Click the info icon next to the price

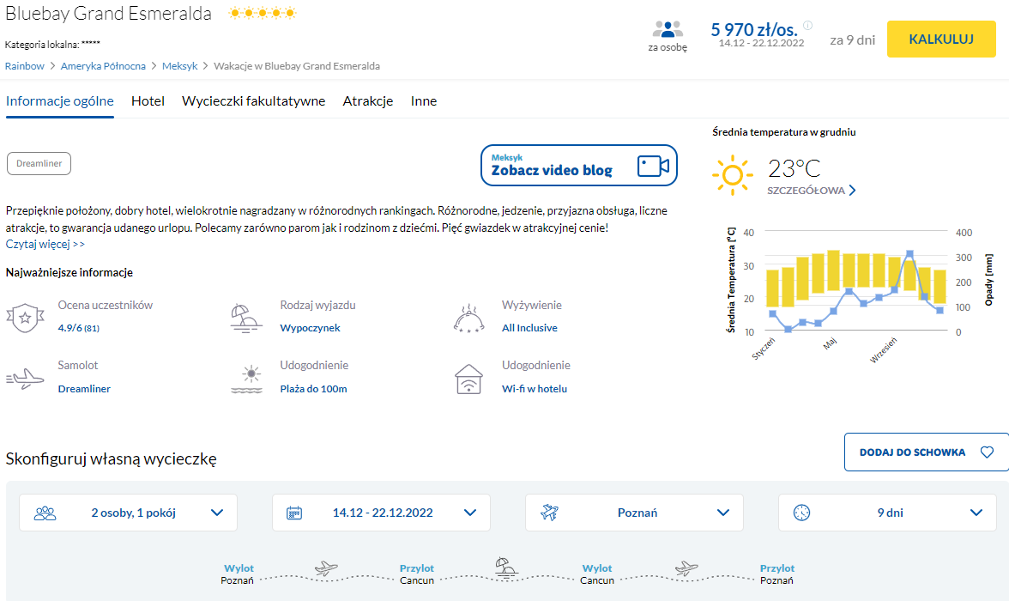pyautogui.click(x=808, y=26)
